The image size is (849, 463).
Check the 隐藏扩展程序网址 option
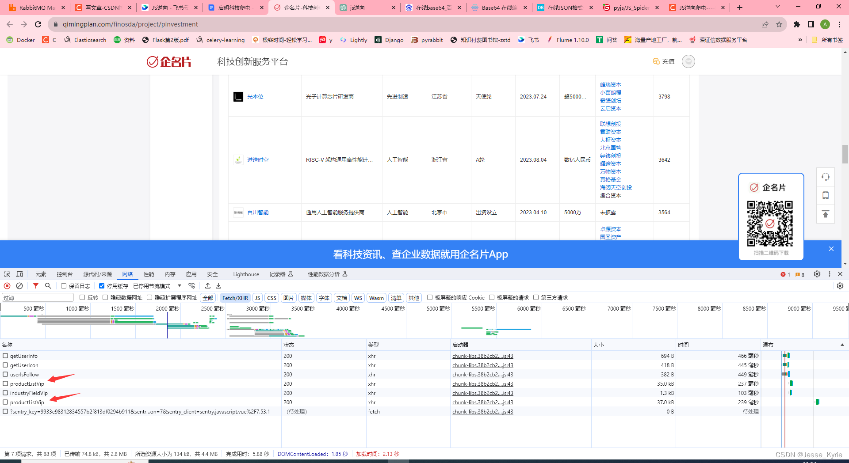coord(149,297)
